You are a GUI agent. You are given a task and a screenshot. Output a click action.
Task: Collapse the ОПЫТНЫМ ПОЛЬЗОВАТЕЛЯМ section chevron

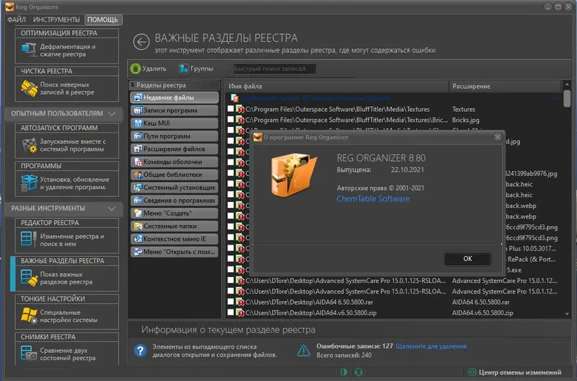(x=112, y=114)
